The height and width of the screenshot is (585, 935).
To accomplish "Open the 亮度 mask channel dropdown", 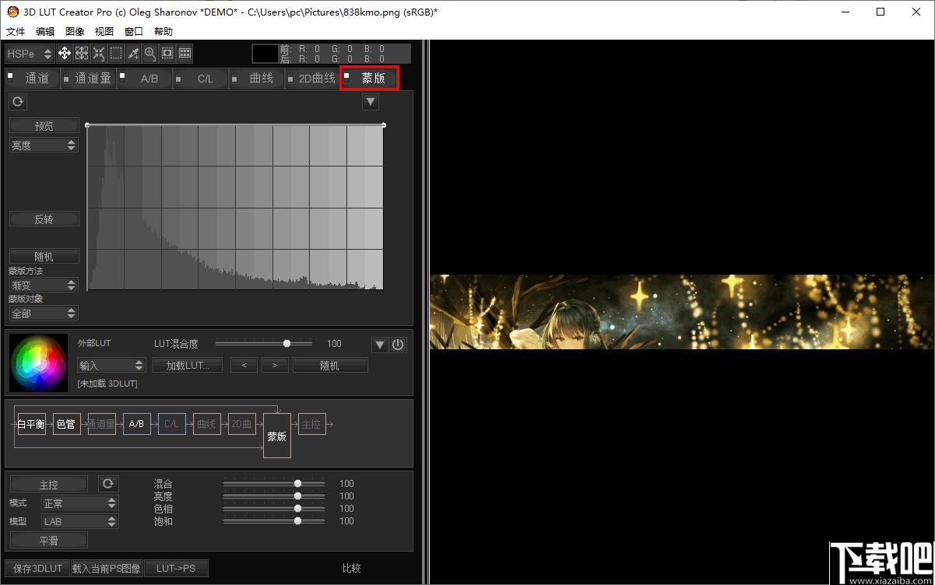I will coord(44,145).
